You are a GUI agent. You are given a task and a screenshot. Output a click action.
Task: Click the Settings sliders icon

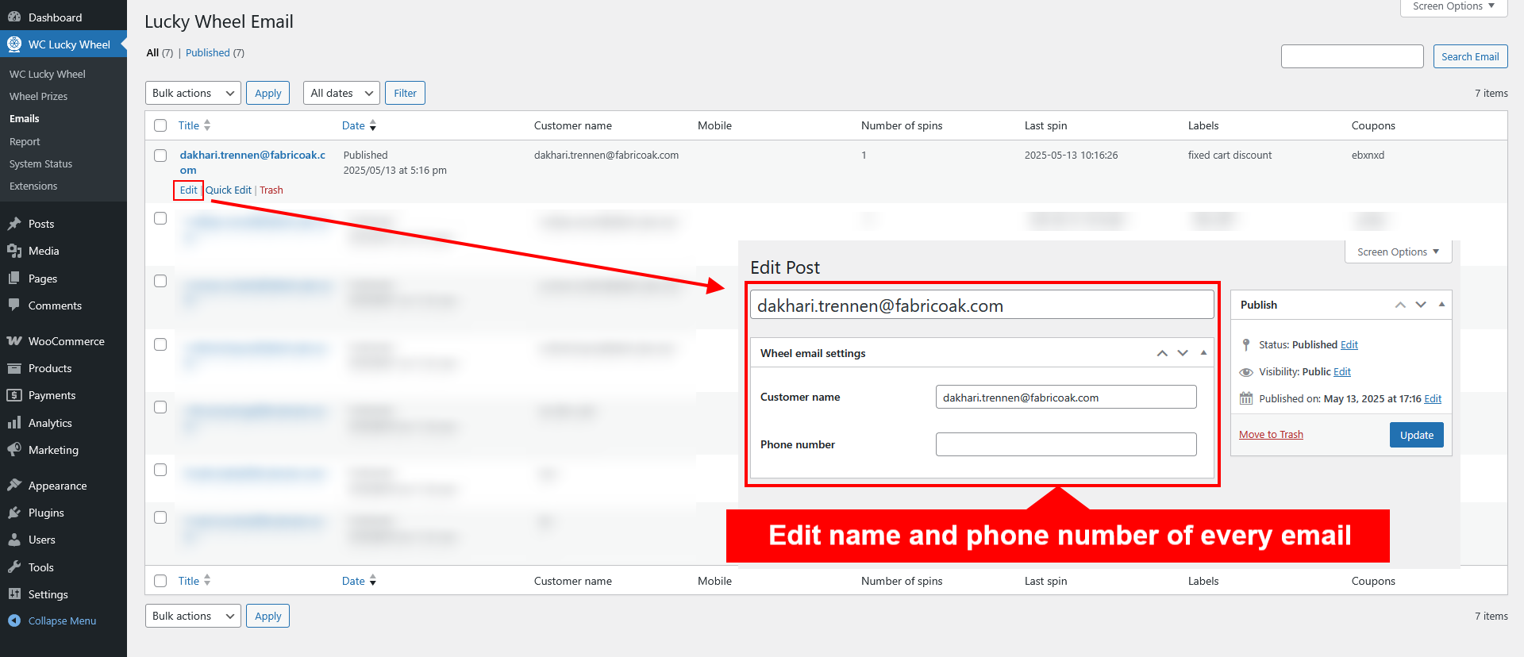(14, 594)
